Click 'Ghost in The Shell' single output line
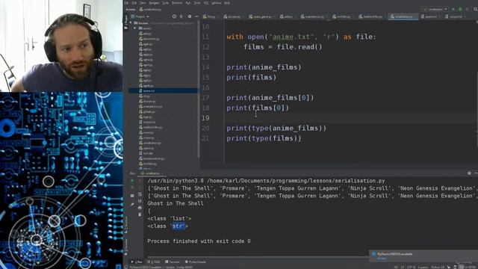The height and width of the screenshot is (269, 478). click(176, 203)
